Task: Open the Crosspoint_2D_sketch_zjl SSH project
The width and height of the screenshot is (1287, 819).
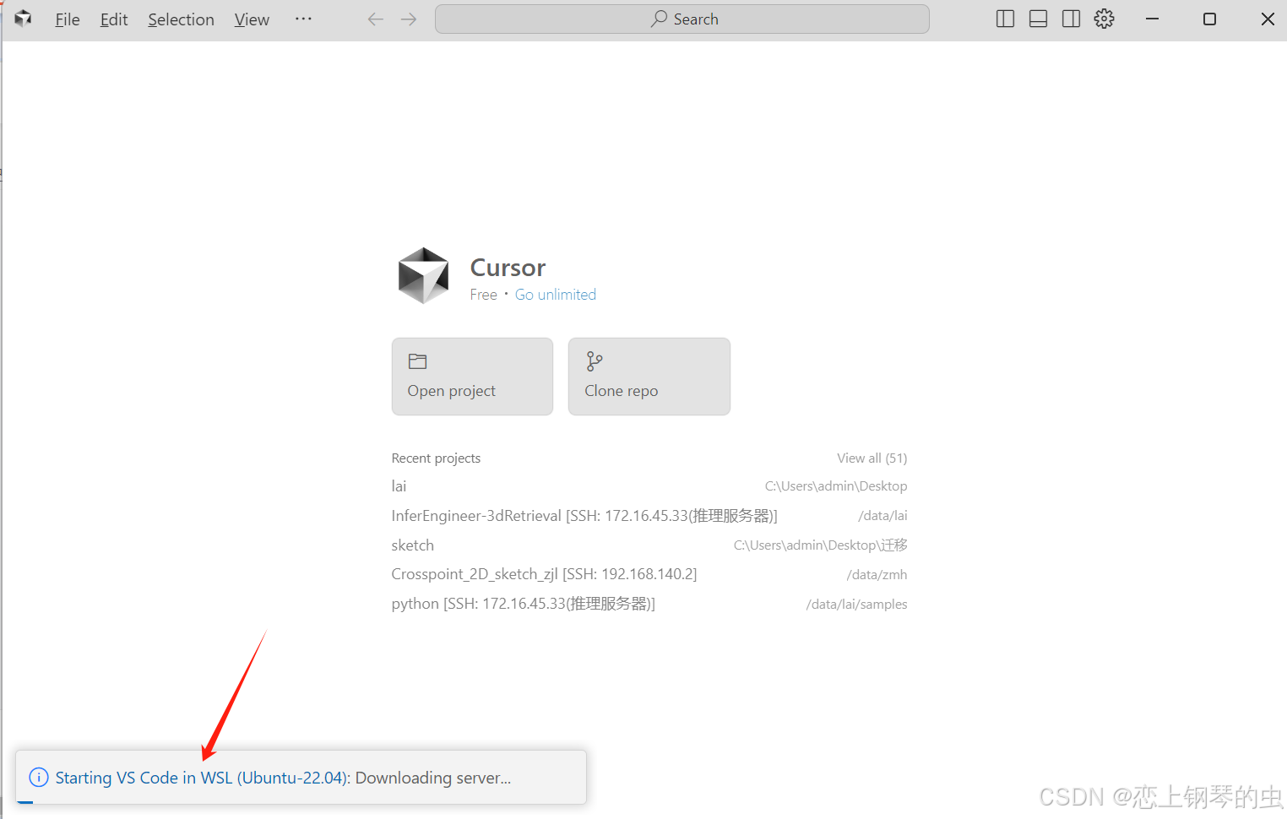Action: [x=544, y=573]
